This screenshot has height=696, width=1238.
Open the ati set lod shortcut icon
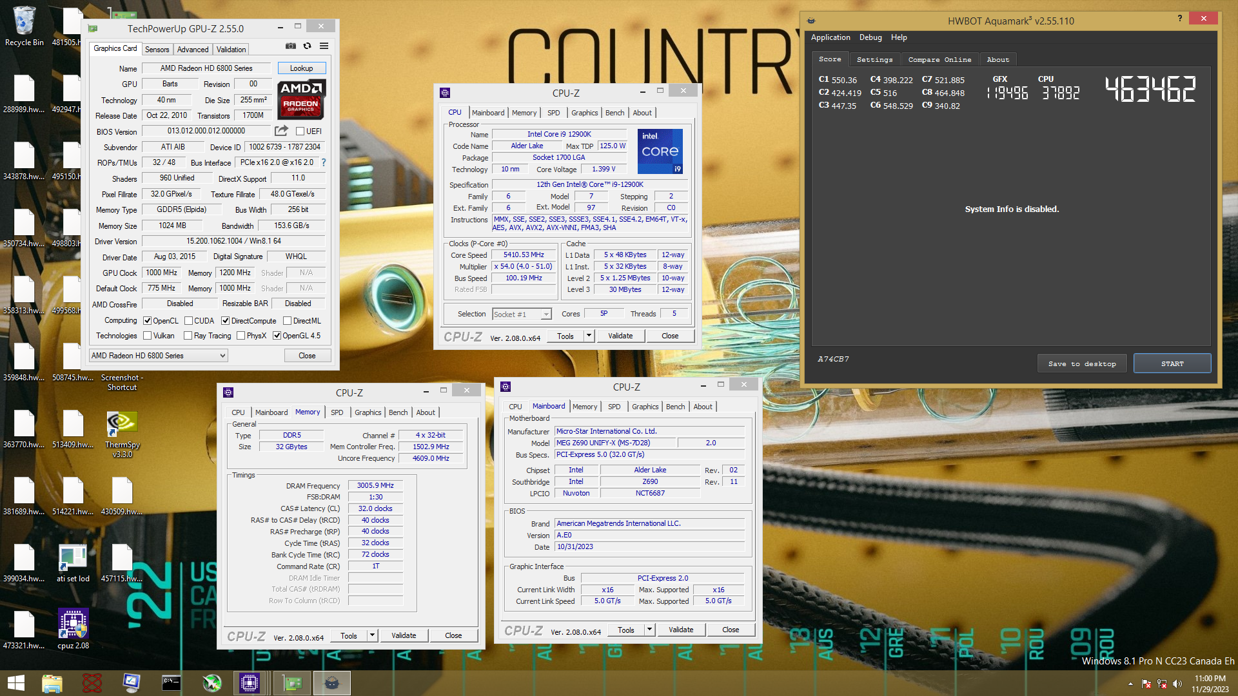tap(73, 563)
